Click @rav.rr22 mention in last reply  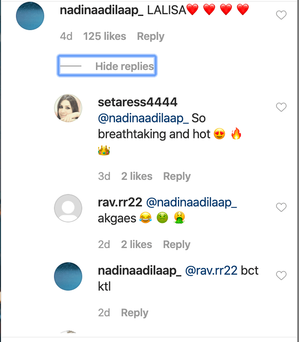(211, 271)
